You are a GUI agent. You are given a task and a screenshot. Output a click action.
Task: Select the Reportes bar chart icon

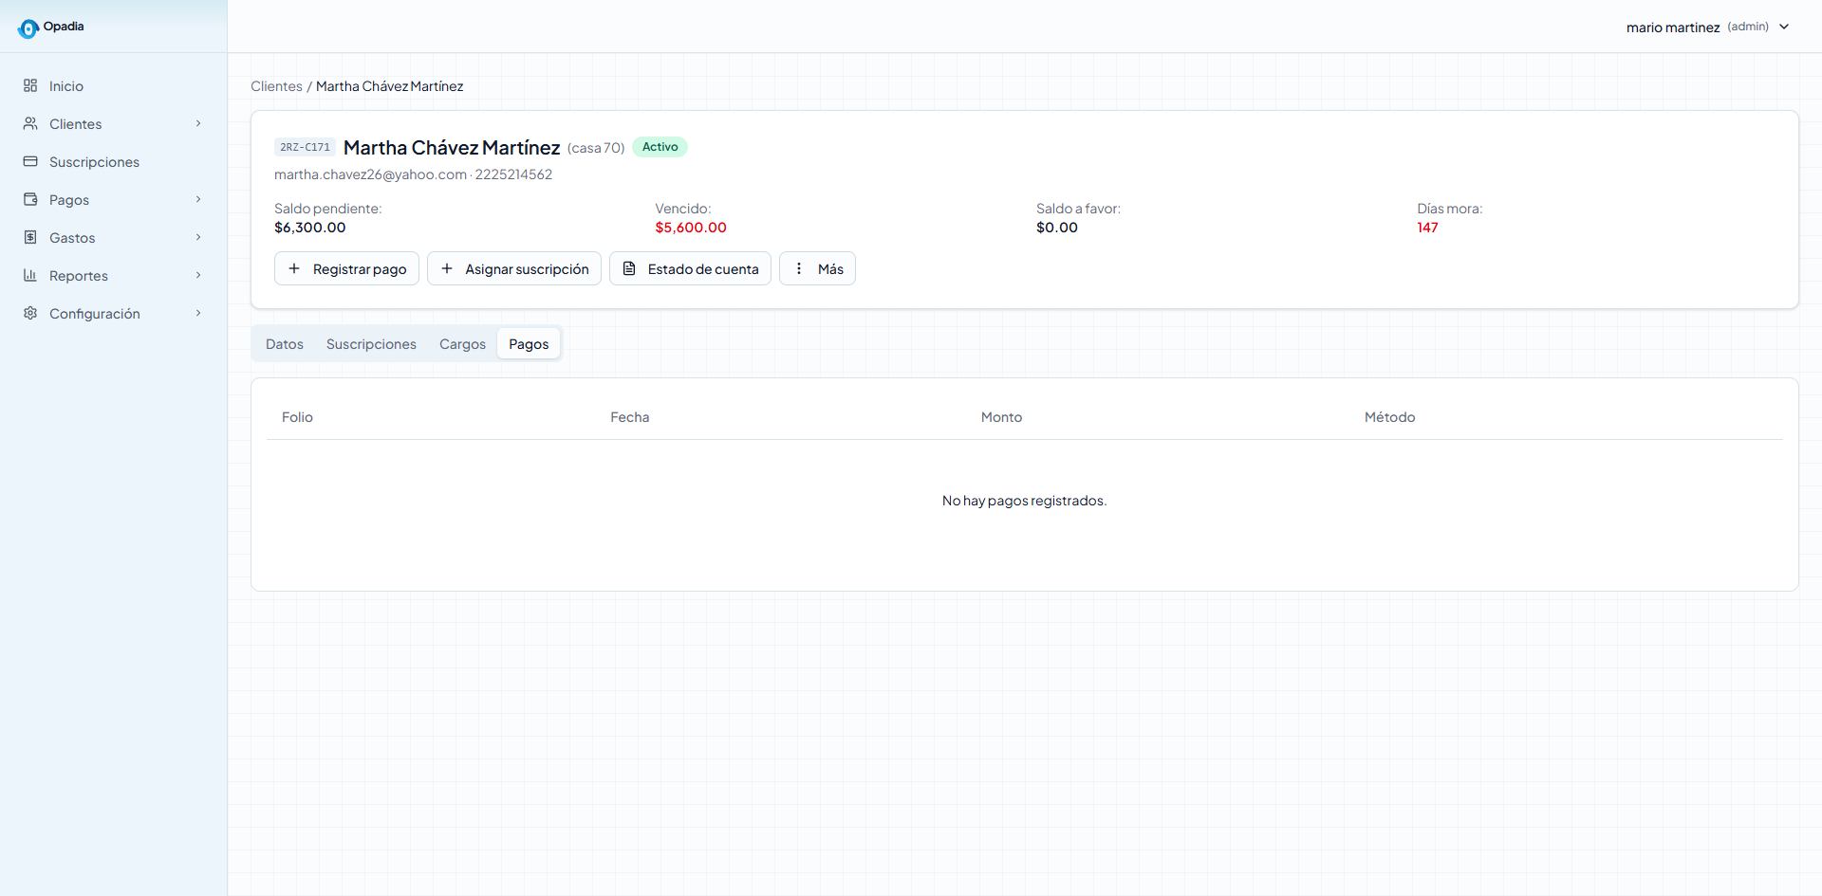(30, 275)
